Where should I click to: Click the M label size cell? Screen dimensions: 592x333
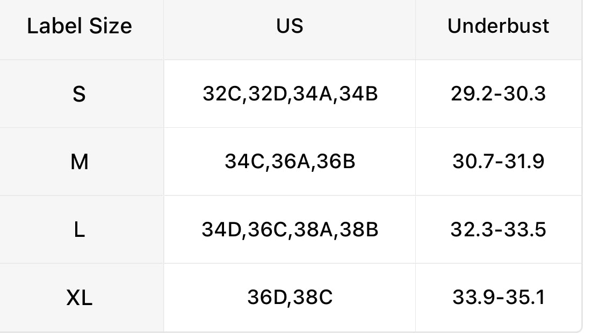coord(79,162)
